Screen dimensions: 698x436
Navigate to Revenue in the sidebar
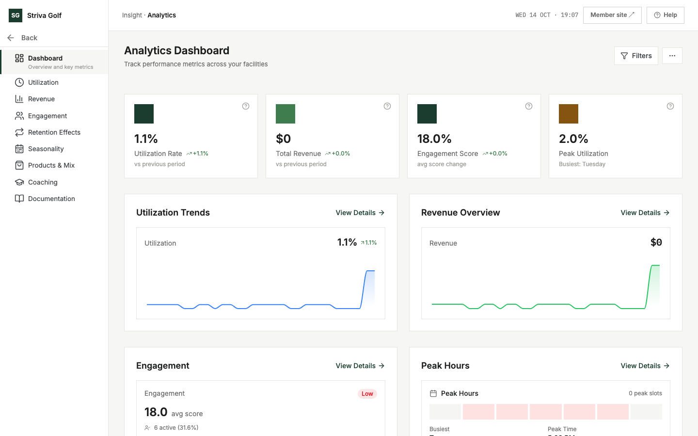tap(54, 99)
